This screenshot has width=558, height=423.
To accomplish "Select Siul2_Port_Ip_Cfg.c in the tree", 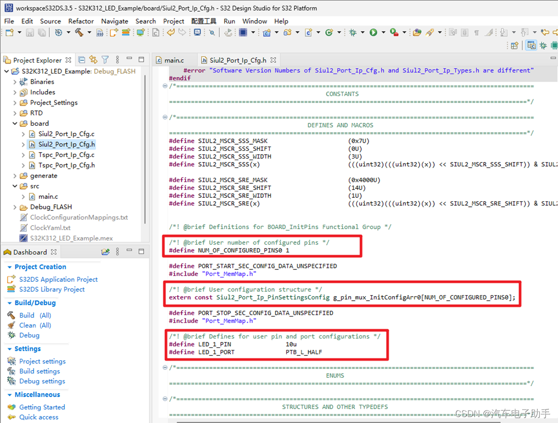I will [66, 134].
